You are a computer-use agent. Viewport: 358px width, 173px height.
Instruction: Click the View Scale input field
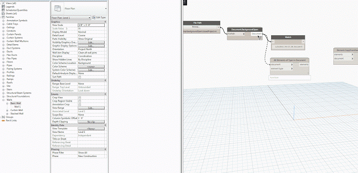point(91,25)
